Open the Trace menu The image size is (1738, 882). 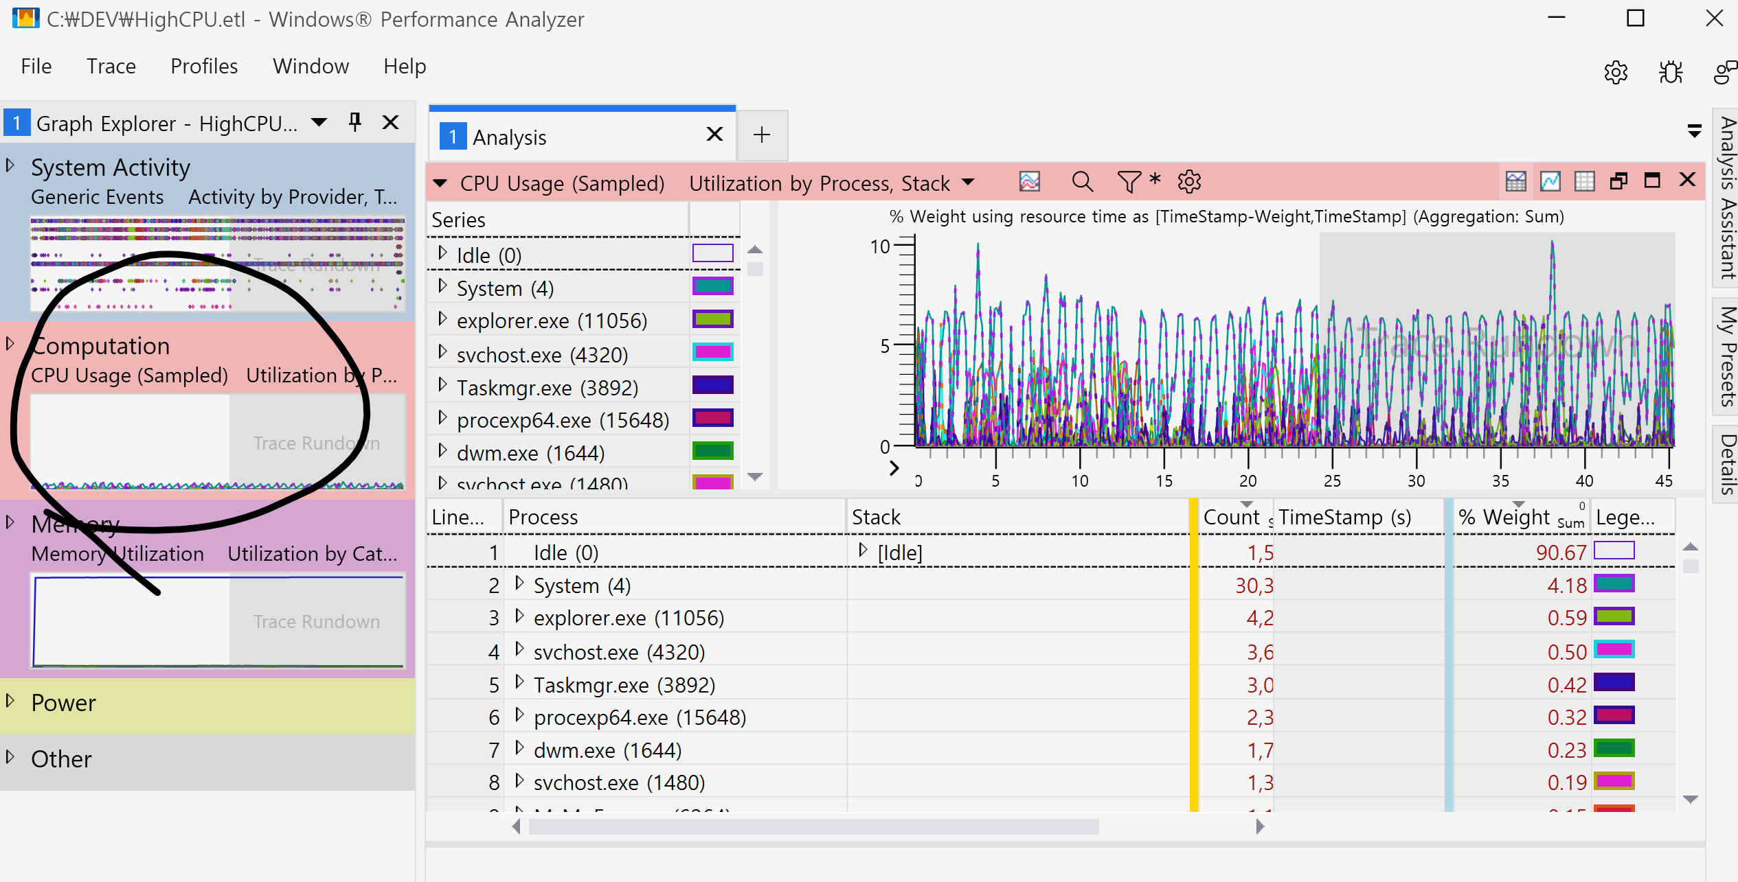pyautogui.click(x=111, y=67)
